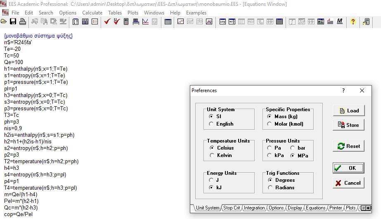
Task: Click the Print icon in toolbar
Action: [x=23, y=21]
